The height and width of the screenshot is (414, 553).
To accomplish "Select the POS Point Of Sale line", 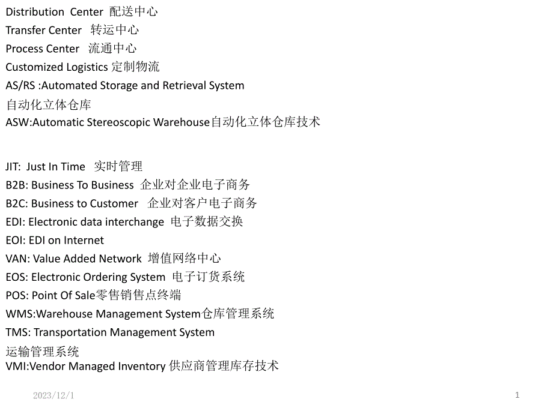I will pos(93,295).
